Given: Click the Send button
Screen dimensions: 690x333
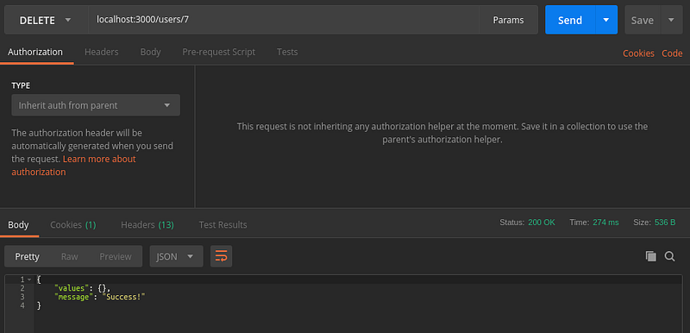Looking at the screenshot, I should pyautogui.click(x=570, y=20).
